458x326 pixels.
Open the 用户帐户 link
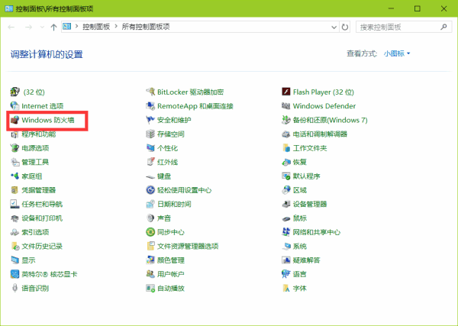[x=170, y=274]
